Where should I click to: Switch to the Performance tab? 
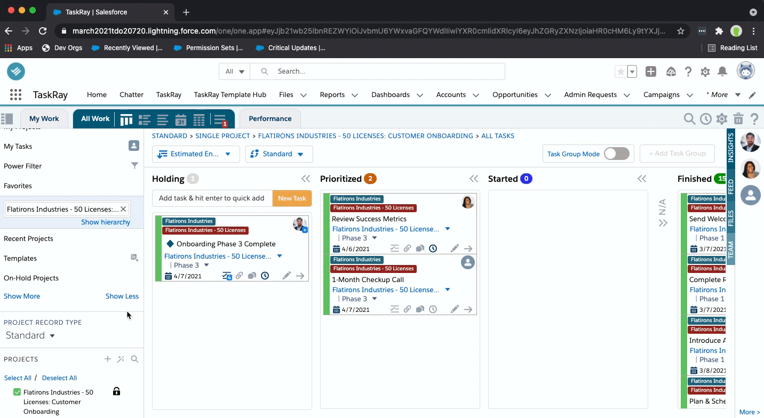[x=270, y=119]
